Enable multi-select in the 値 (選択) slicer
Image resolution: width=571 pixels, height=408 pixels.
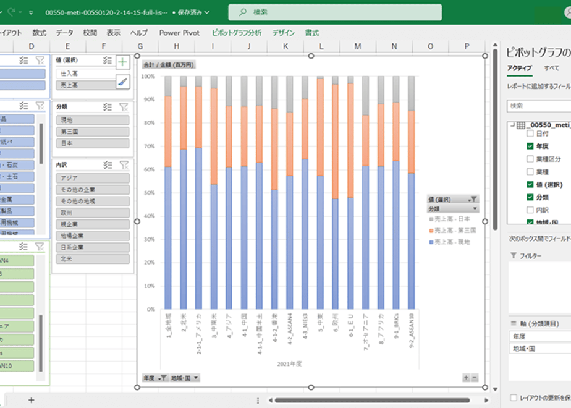[x=107, y=61]
